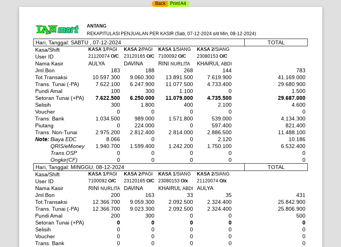The image size is (341, 247).
Task: Click the Saturday Jml.Bon total 783
Action: coord(300,70)
